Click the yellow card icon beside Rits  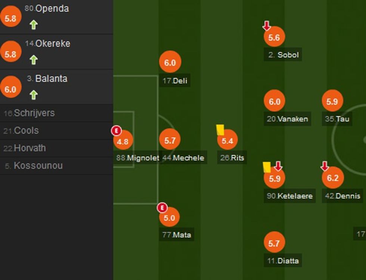coord(220,130)
